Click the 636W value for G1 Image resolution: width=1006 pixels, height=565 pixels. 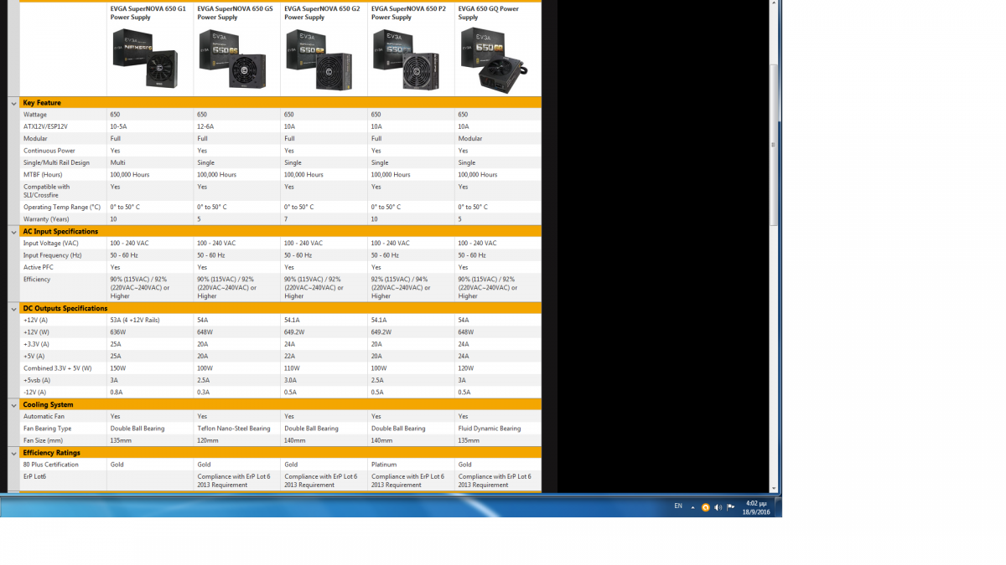pyautogui.click(x=118, y=332)
